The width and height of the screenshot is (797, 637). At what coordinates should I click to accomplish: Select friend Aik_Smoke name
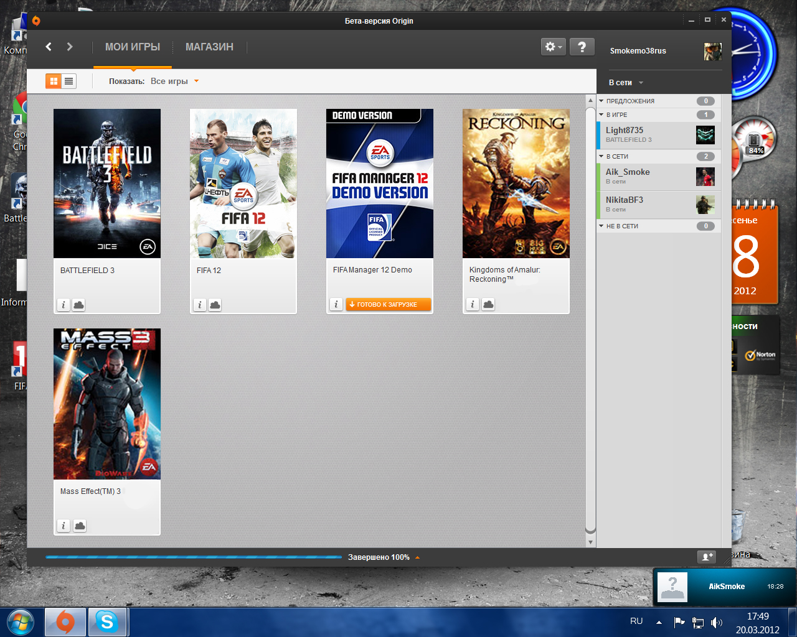(628, 172)
